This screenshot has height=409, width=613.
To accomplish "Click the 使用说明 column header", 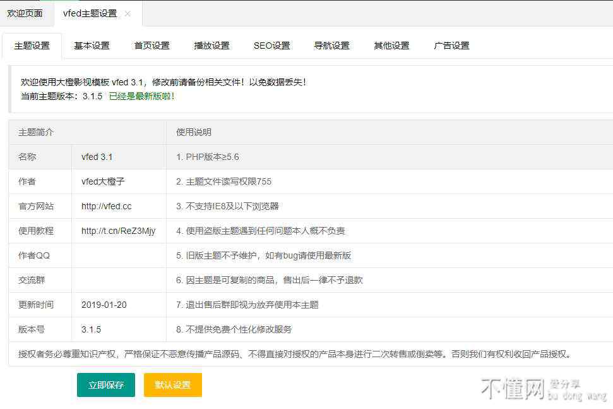I will 194,132.
